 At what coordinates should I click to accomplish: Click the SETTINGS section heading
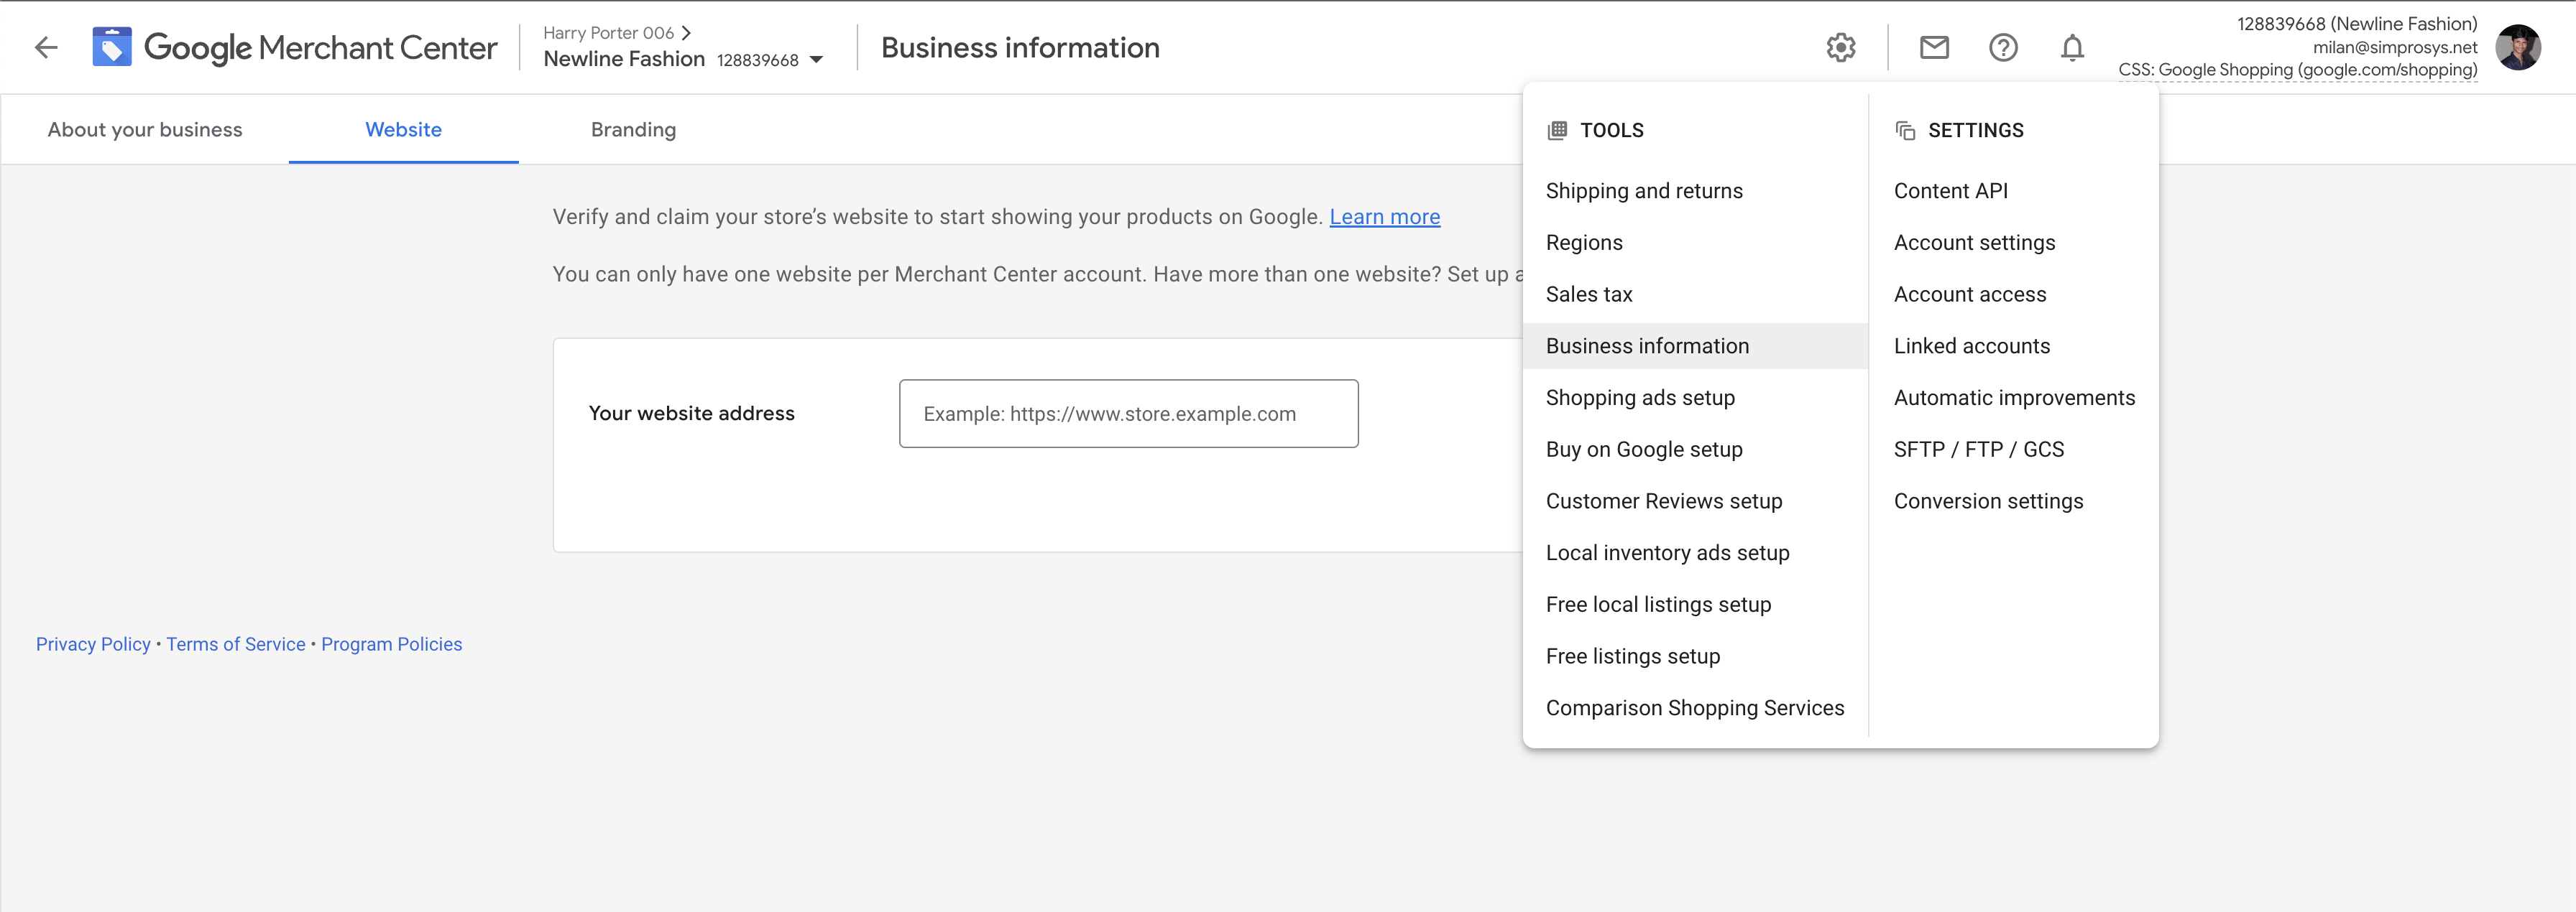[1975, 131]
